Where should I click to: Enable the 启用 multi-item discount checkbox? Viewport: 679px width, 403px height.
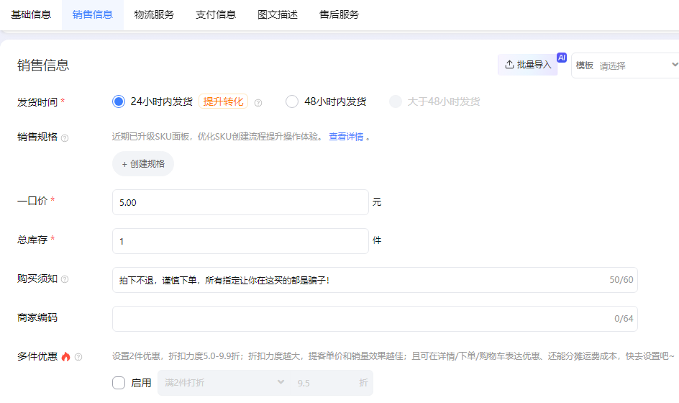point(119,383)
